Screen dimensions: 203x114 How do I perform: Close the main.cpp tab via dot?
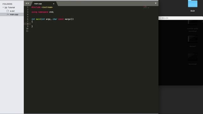54,4
